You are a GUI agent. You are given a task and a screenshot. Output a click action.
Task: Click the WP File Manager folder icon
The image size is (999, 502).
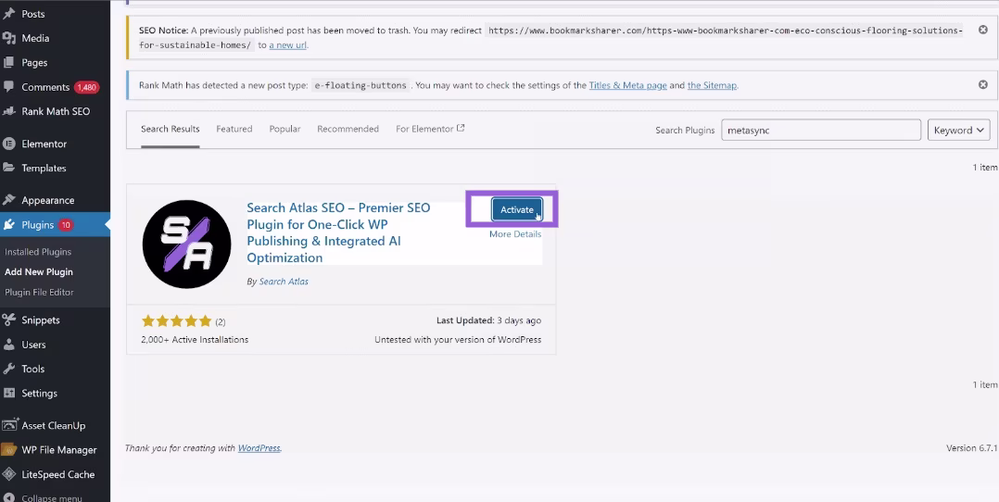tap(9, 450)
